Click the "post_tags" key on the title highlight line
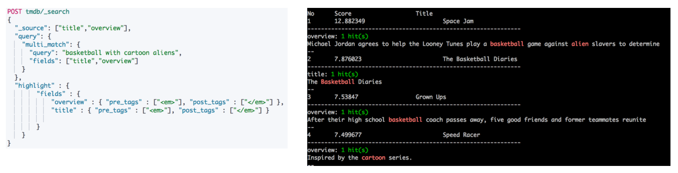Image resolution: width=678 pixels, height=173 pixels. pyautogui.click(x=200, y=111)
